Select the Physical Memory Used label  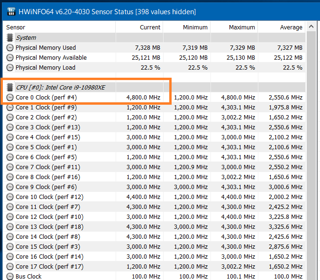(x=46, y=47)
